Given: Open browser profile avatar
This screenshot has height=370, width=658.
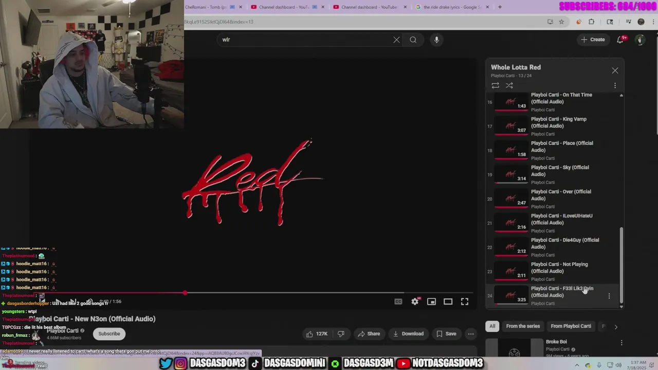Looking at the screenshot, I should tap(641, 22).
